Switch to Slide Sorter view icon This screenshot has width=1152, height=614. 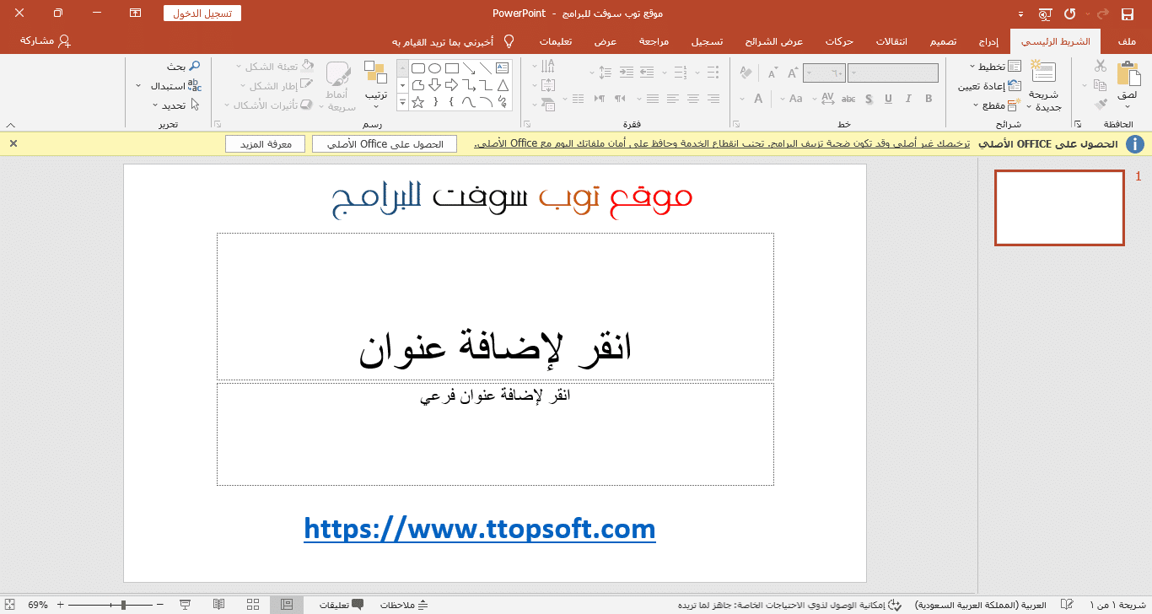[x=253, y=605]
